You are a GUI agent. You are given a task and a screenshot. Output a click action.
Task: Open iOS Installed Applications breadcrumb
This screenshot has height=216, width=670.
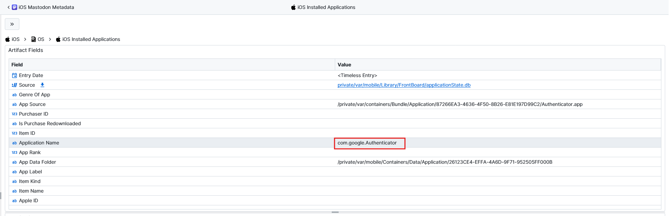pos(91,39)
